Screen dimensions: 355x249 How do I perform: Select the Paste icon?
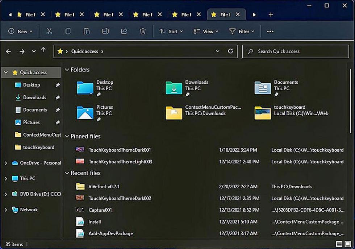(x=87, y=31)
